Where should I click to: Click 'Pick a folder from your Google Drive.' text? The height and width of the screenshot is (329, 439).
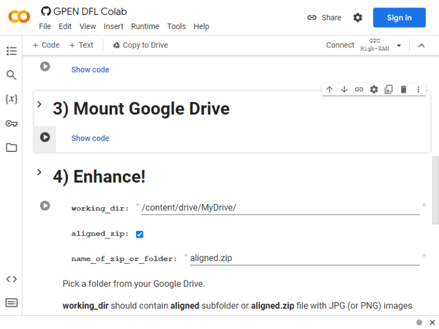(x=134, y=284)
